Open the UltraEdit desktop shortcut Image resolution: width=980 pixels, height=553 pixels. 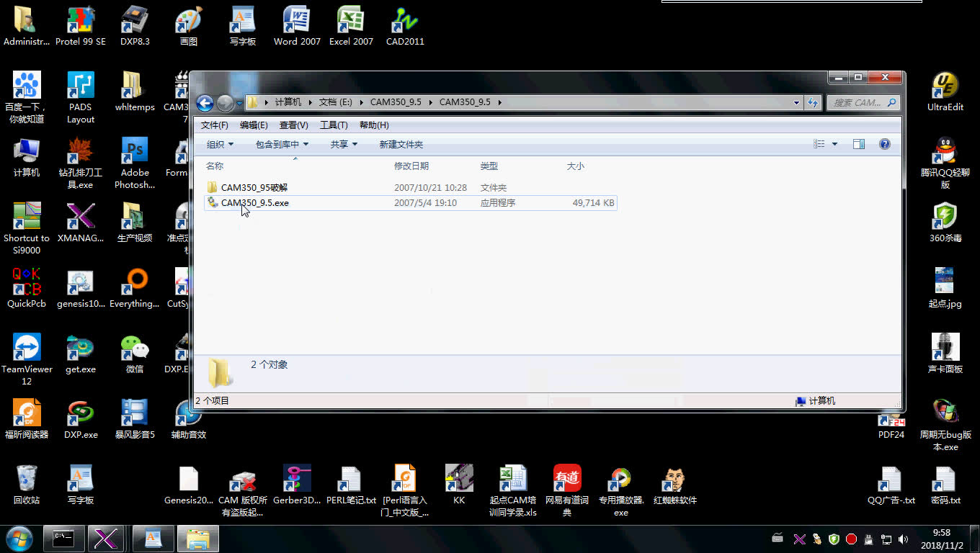pos(945,92)
